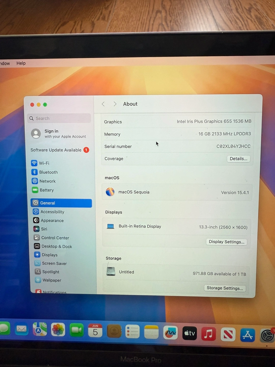Click the Version 15.4.1 text

[x=235, y=192]
